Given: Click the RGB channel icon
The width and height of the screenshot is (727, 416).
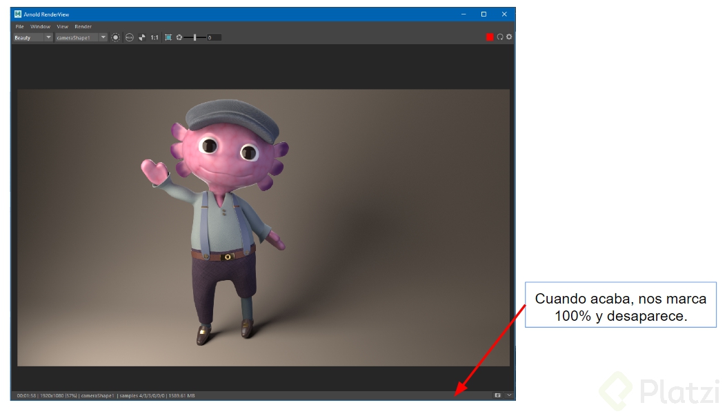Looking at the screenshot, I should pyautogui.click(x=130, y=37).
